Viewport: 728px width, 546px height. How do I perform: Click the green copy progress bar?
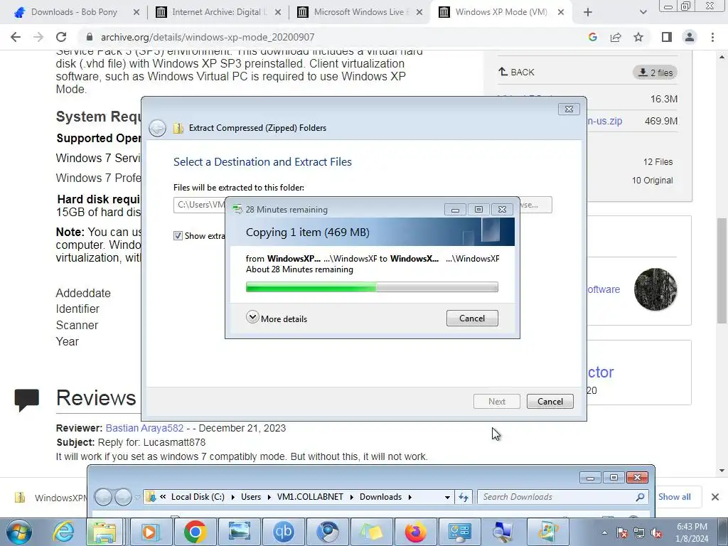(x=372, y=287)
